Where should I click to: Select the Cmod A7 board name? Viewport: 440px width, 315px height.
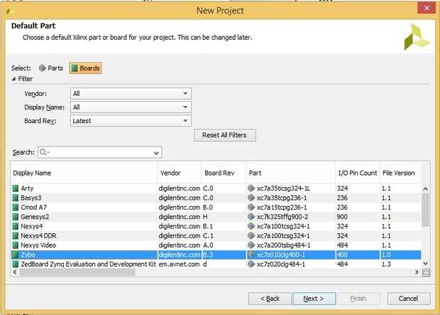click(x=33, y=208)
